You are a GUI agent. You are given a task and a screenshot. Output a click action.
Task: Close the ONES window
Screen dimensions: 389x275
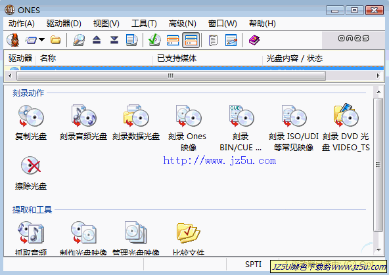pyautogui.click(x=375, y=11)
